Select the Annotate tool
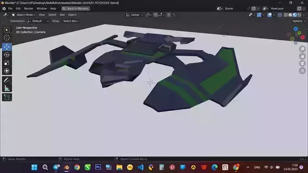 pos(7,80)
